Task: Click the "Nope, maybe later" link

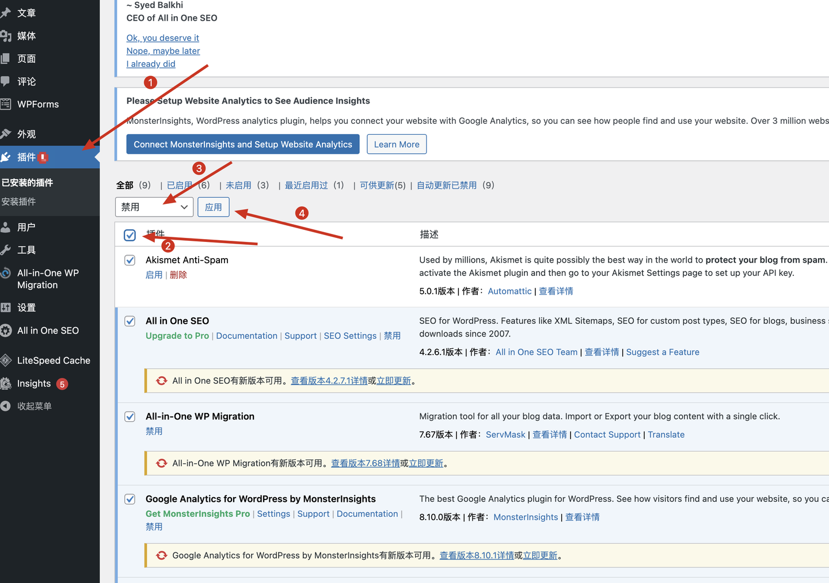Action: point(163,51)
